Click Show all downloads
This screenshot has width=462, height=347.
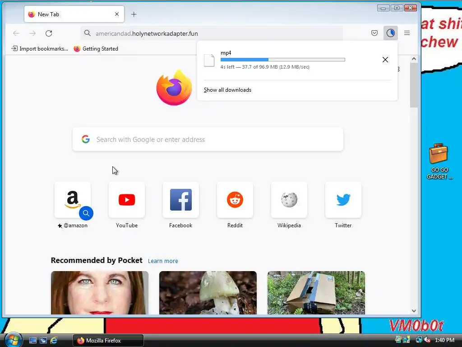click(x=227, y=90)
